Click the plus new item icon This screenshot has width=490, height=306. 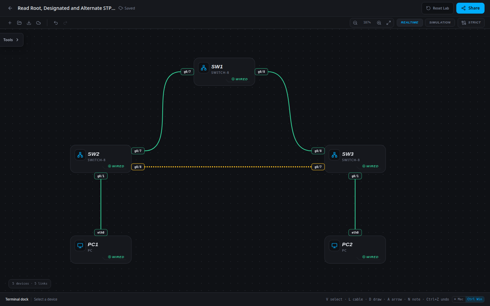click(10, 23)
